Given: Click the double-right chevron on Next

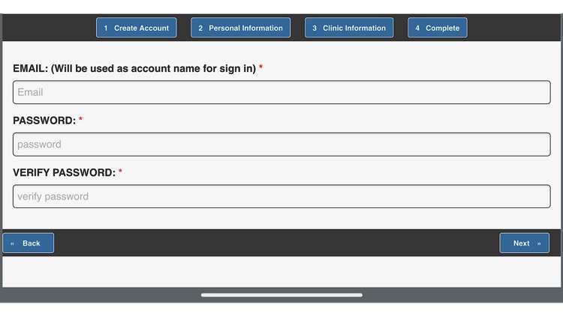Looking at the screenshot, I should [x=539, y=243].
